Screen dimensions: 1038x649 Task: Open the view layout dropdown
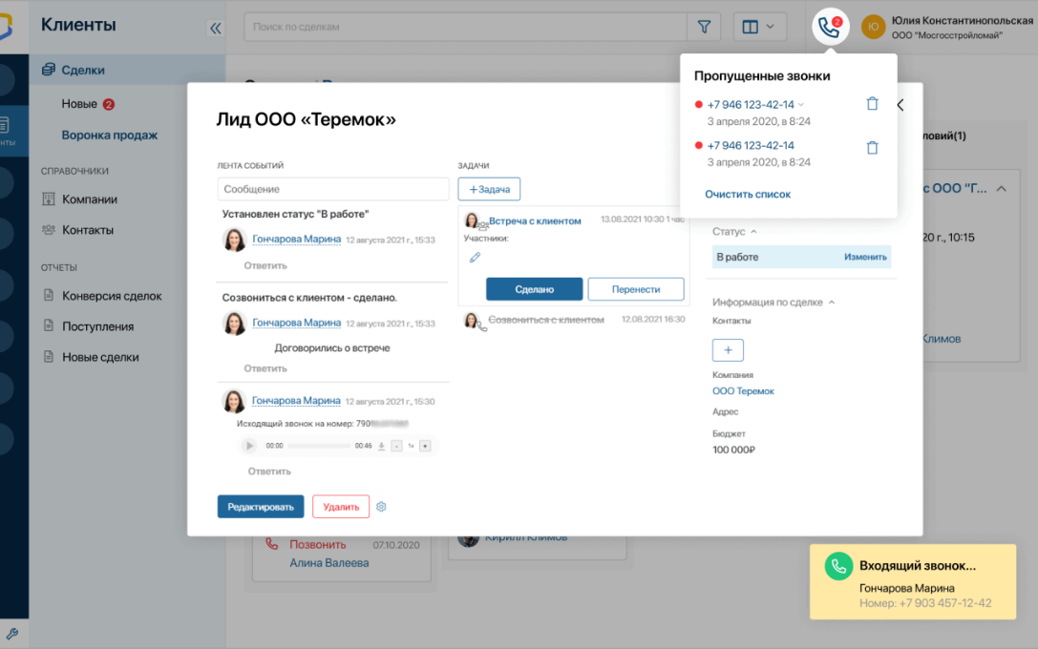click(758, 28)
